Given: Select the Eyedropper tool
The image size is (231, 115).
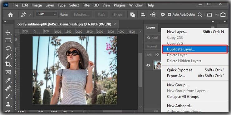Looking at the screenshot, I should point(8,80).
